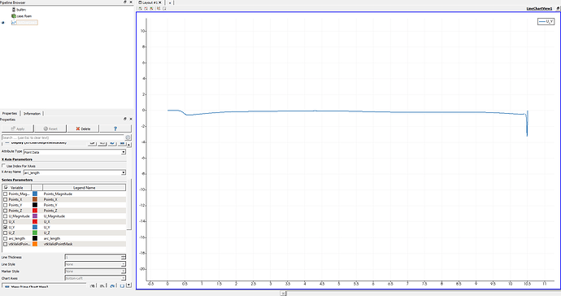
Task: Open the X Array Name dropdown
Action: coord(75,172)
